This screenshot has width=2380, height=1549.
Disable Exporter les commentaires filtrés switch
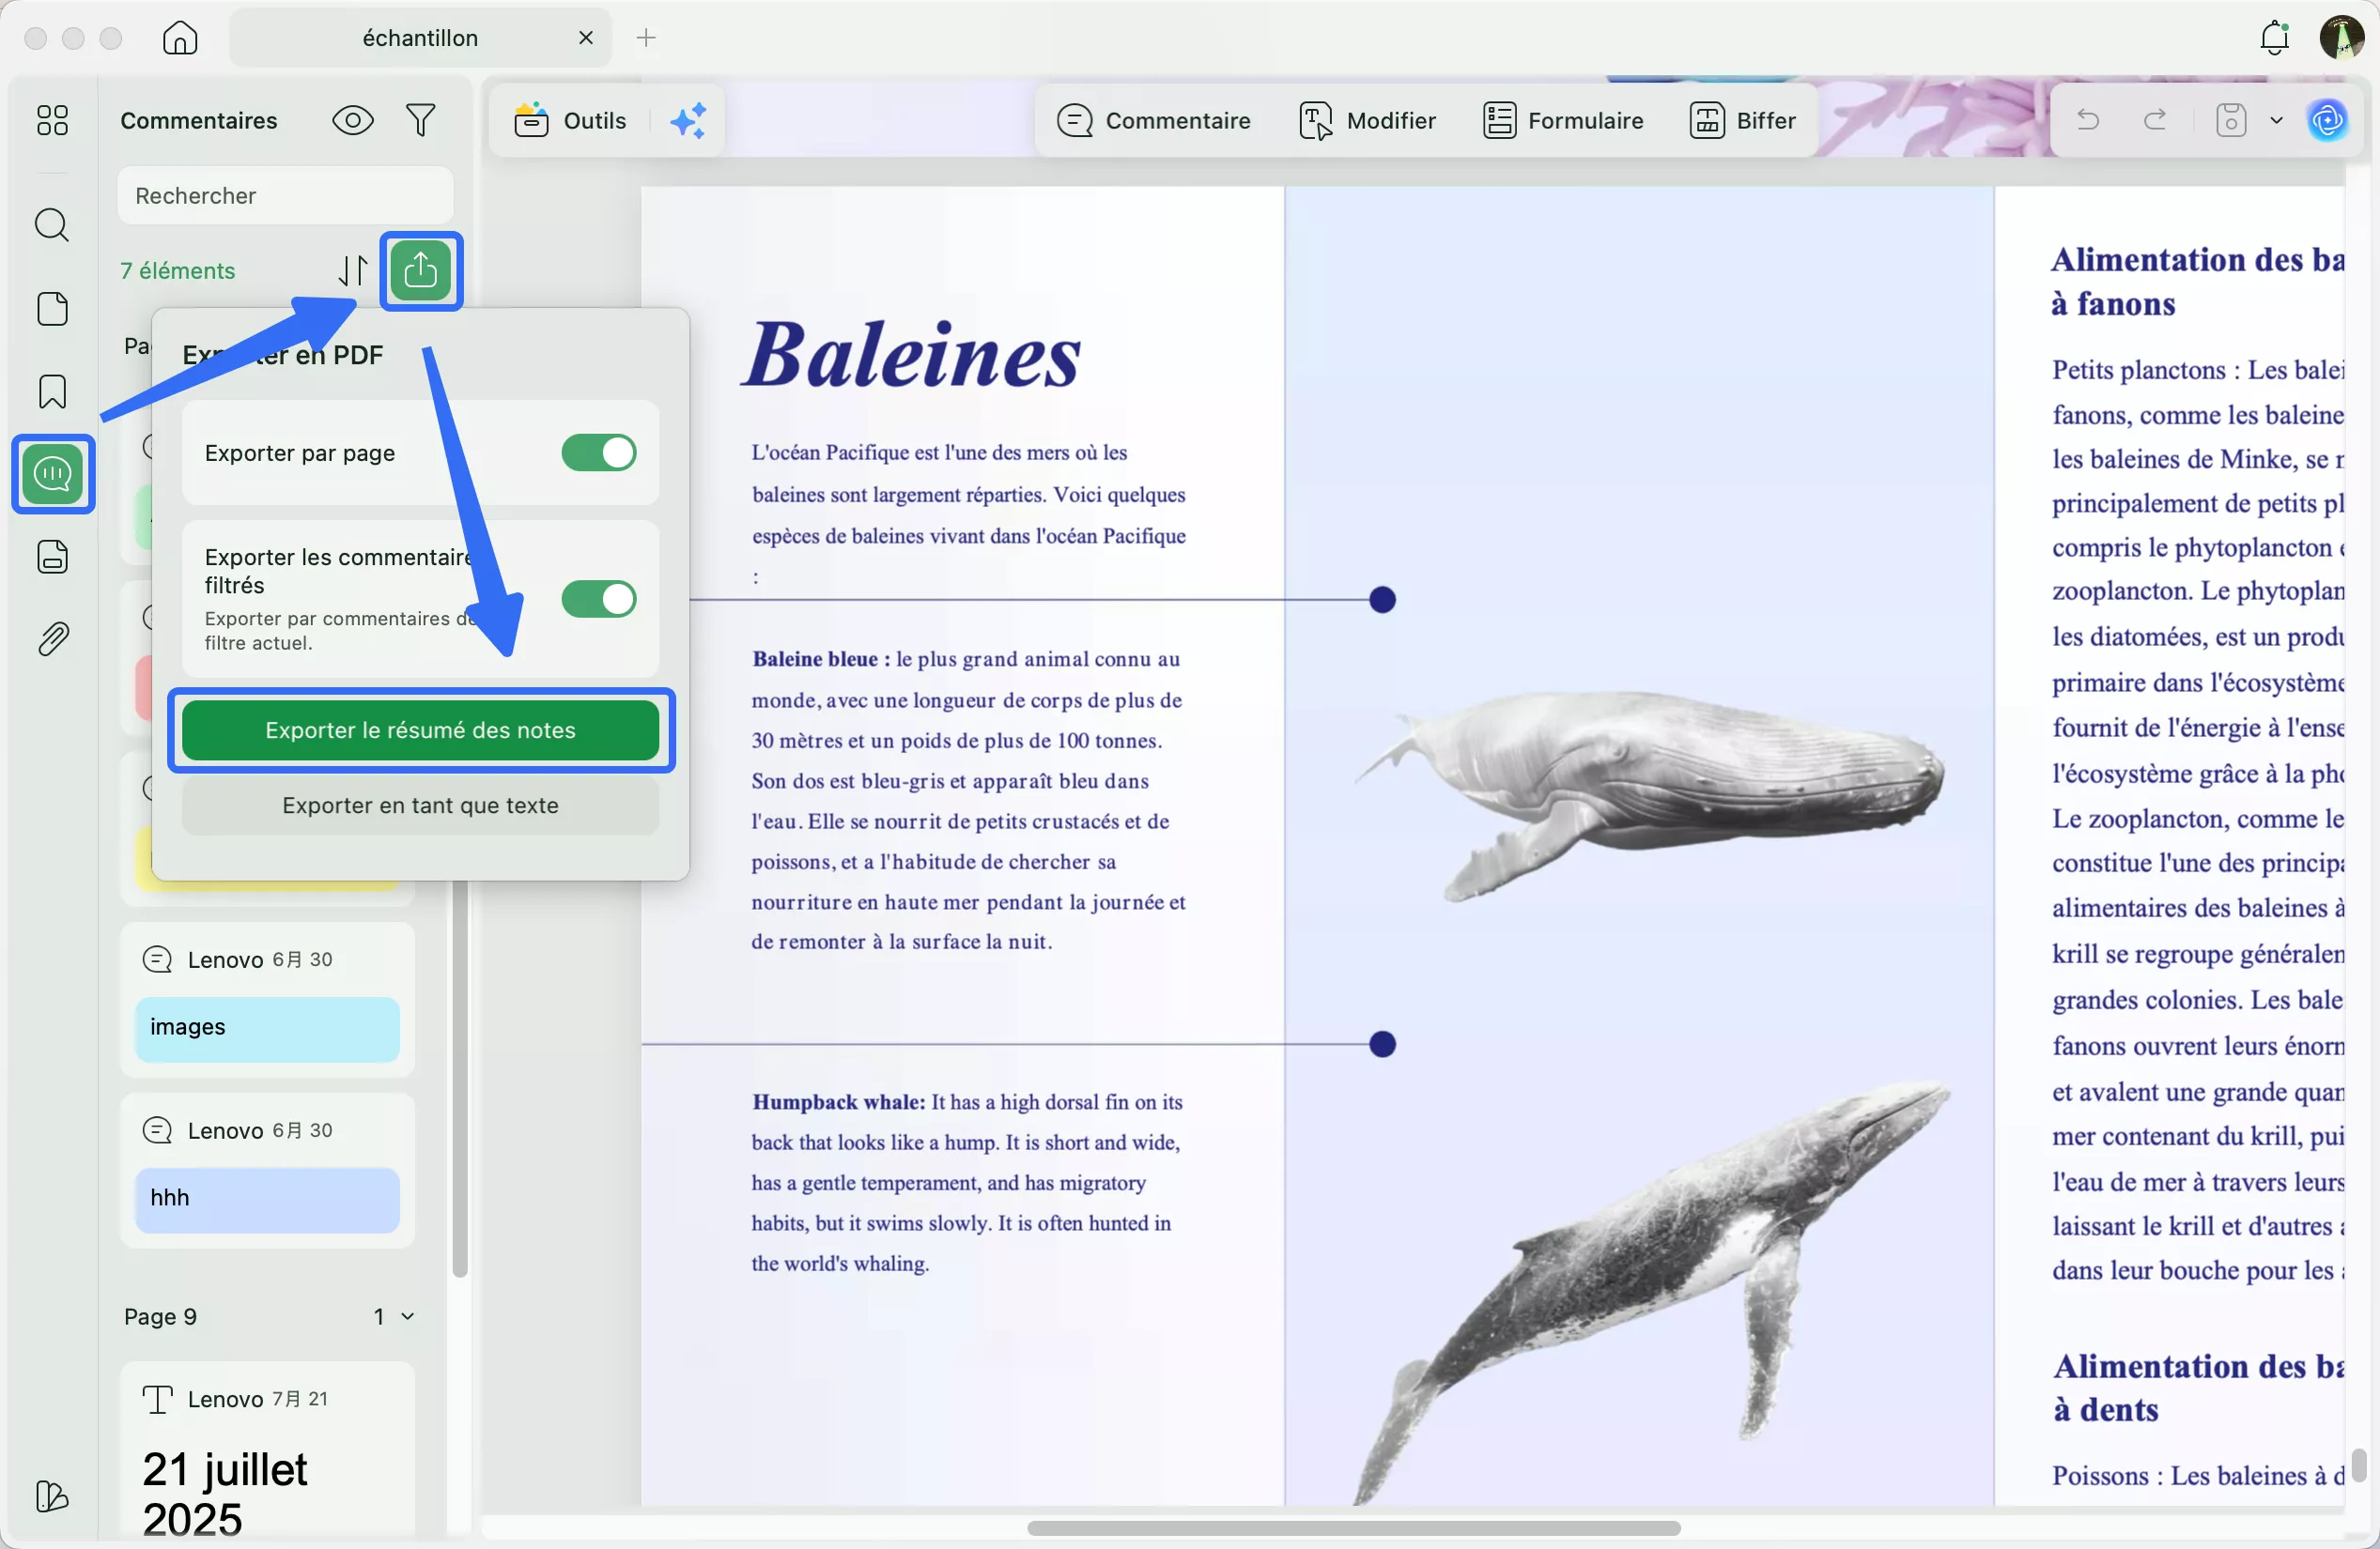598,600
